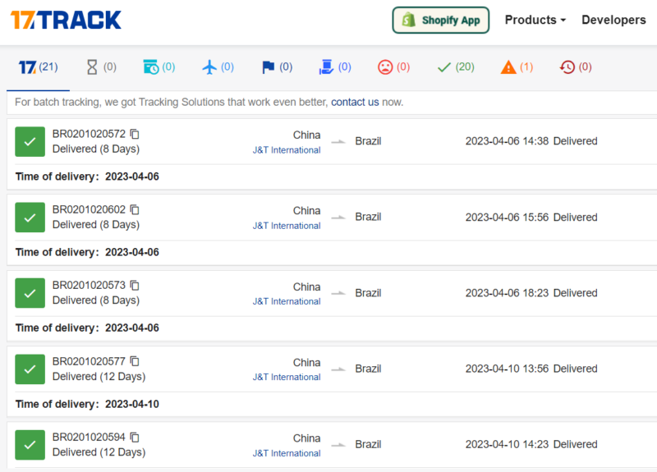Click the 2023-04-10 13:56 Delivered event
The image size is (657, 472).
click(x=531, y=369)
